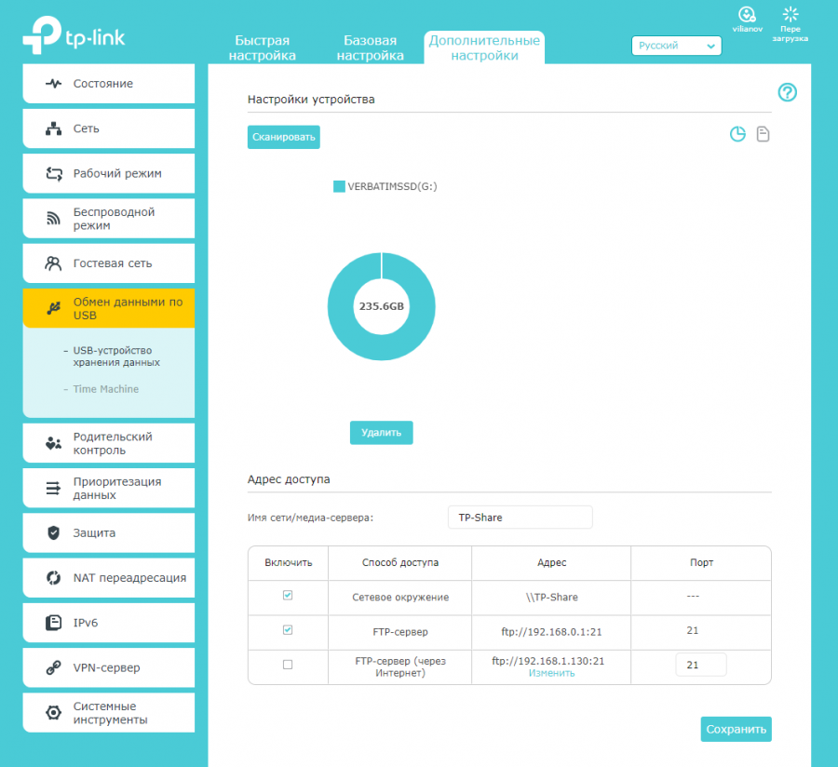The height and width of the screenshot is (767, 838).
Task: Open the help question mark icon
Action: pos(787,92)
